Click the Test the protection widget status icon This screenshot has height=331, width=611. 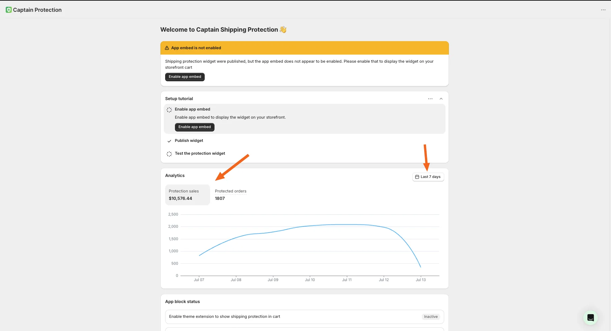[169, 154]
